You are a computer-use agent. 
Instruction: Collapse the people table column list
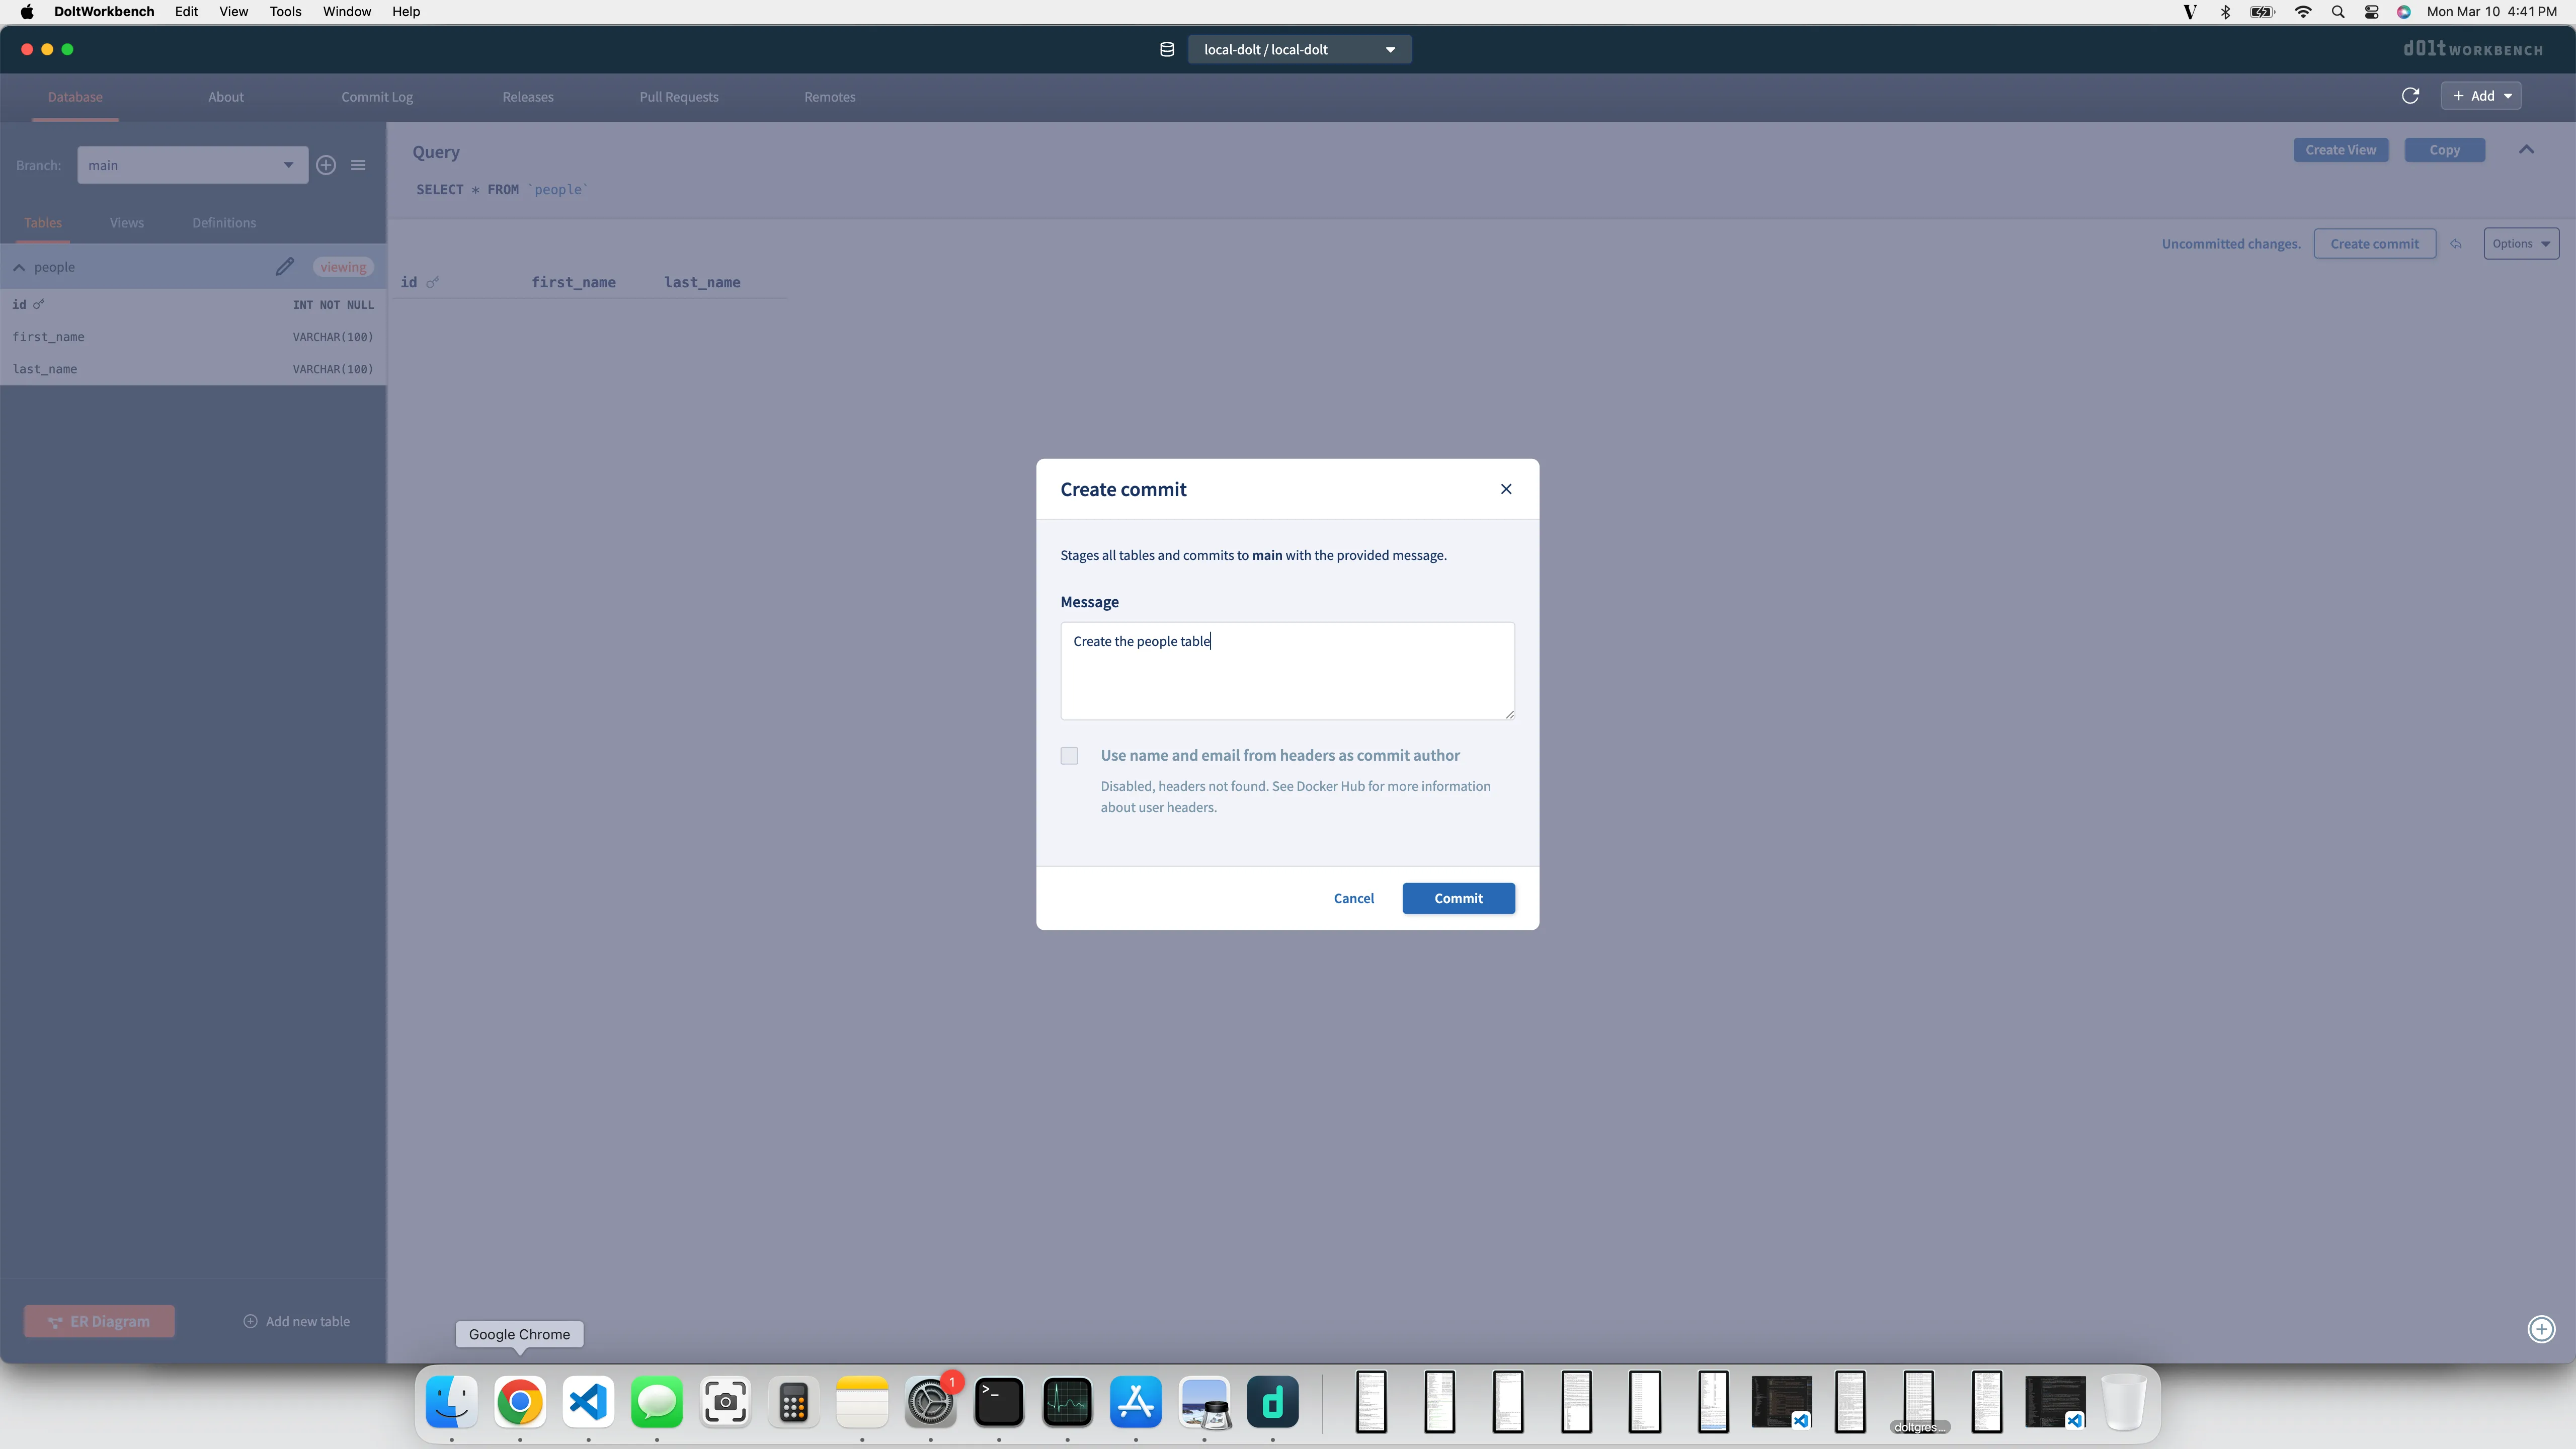[19, 267]
